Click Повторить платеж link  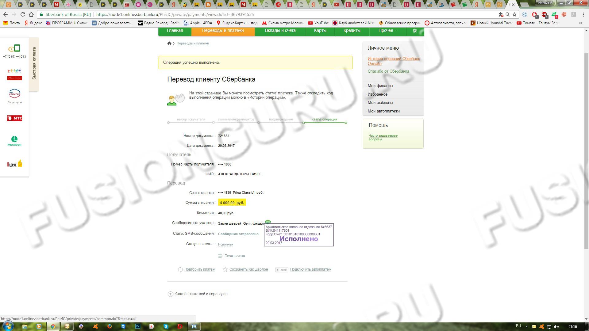(x=200, y=270)
